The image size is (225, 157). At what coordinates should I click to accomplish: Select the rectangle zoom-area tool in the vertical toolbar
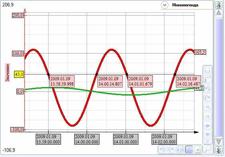(x=207, y=70)
